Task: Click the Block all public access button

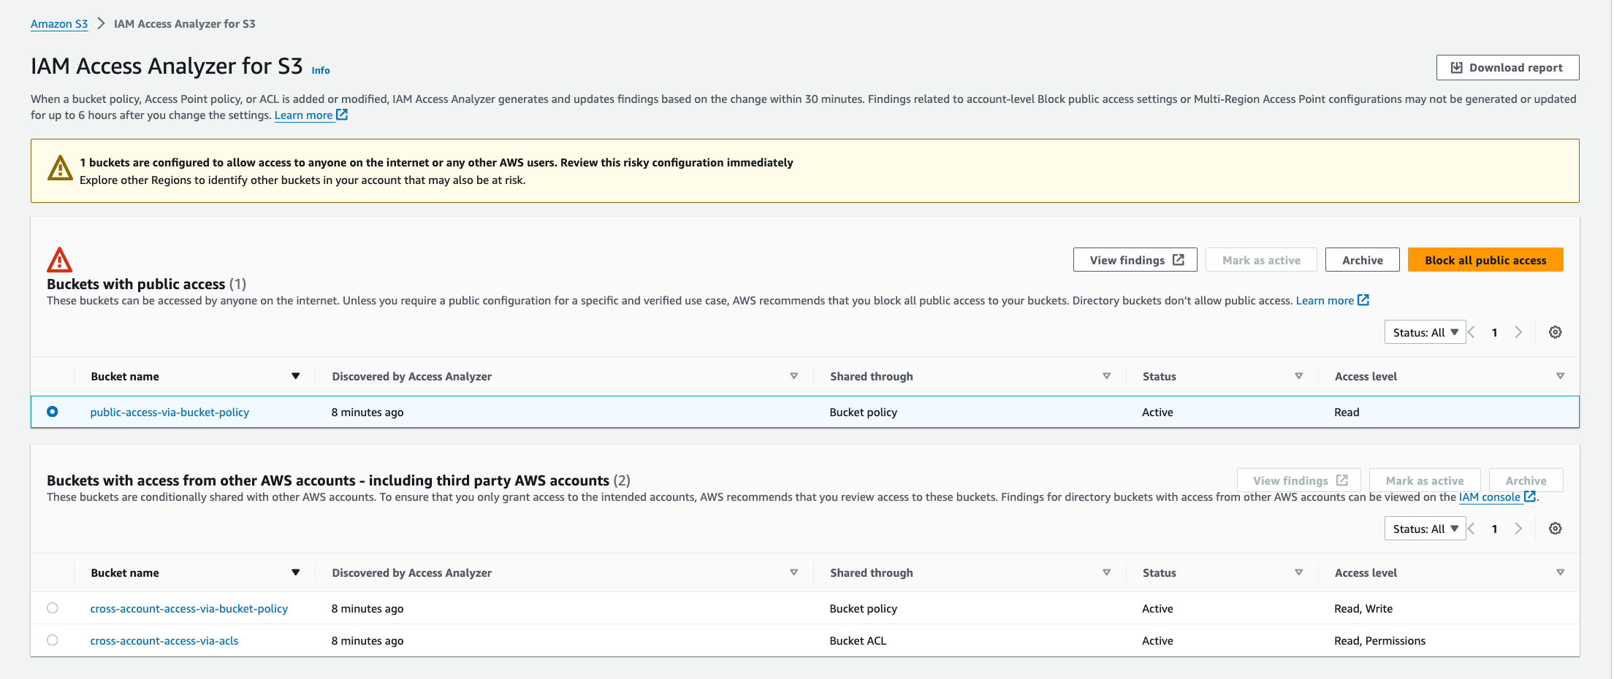Action: [1485, 259]
